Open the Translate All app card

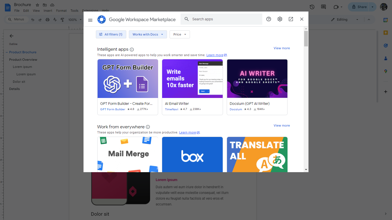[257, 154]
